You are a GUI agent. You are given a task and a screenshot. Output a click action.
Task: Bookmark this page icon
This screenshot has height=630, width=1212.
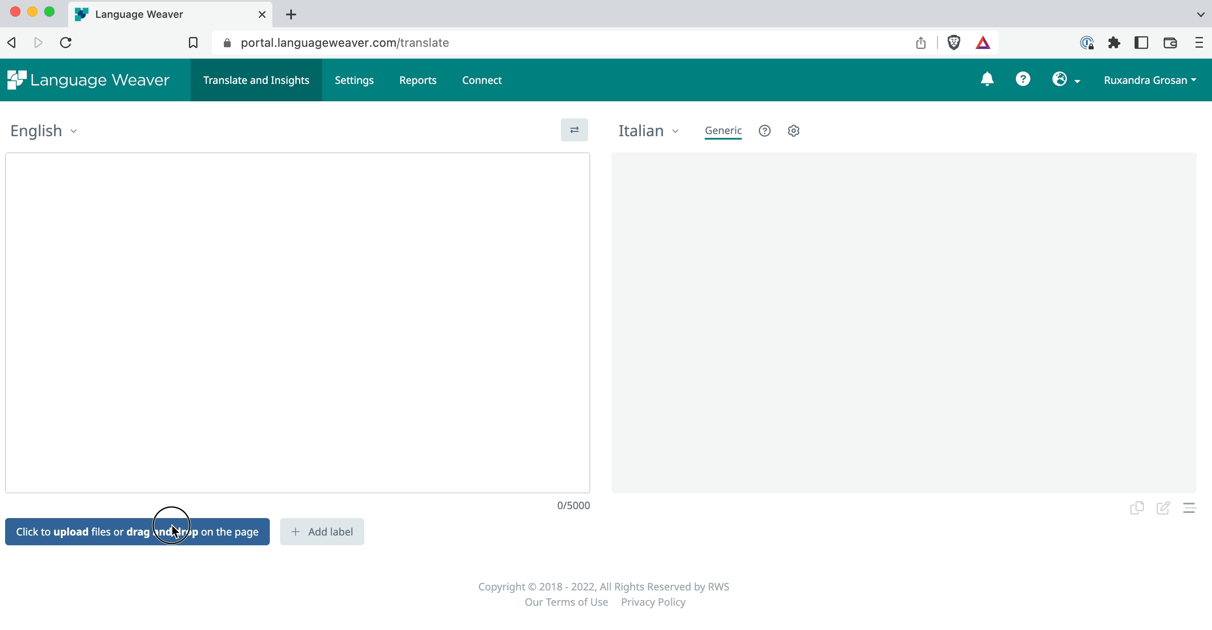click(193, 43)
